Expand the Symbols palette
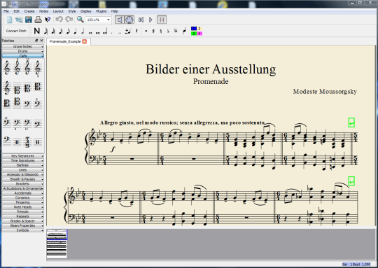This screenshot has height=268, width=378. [23, 230]
